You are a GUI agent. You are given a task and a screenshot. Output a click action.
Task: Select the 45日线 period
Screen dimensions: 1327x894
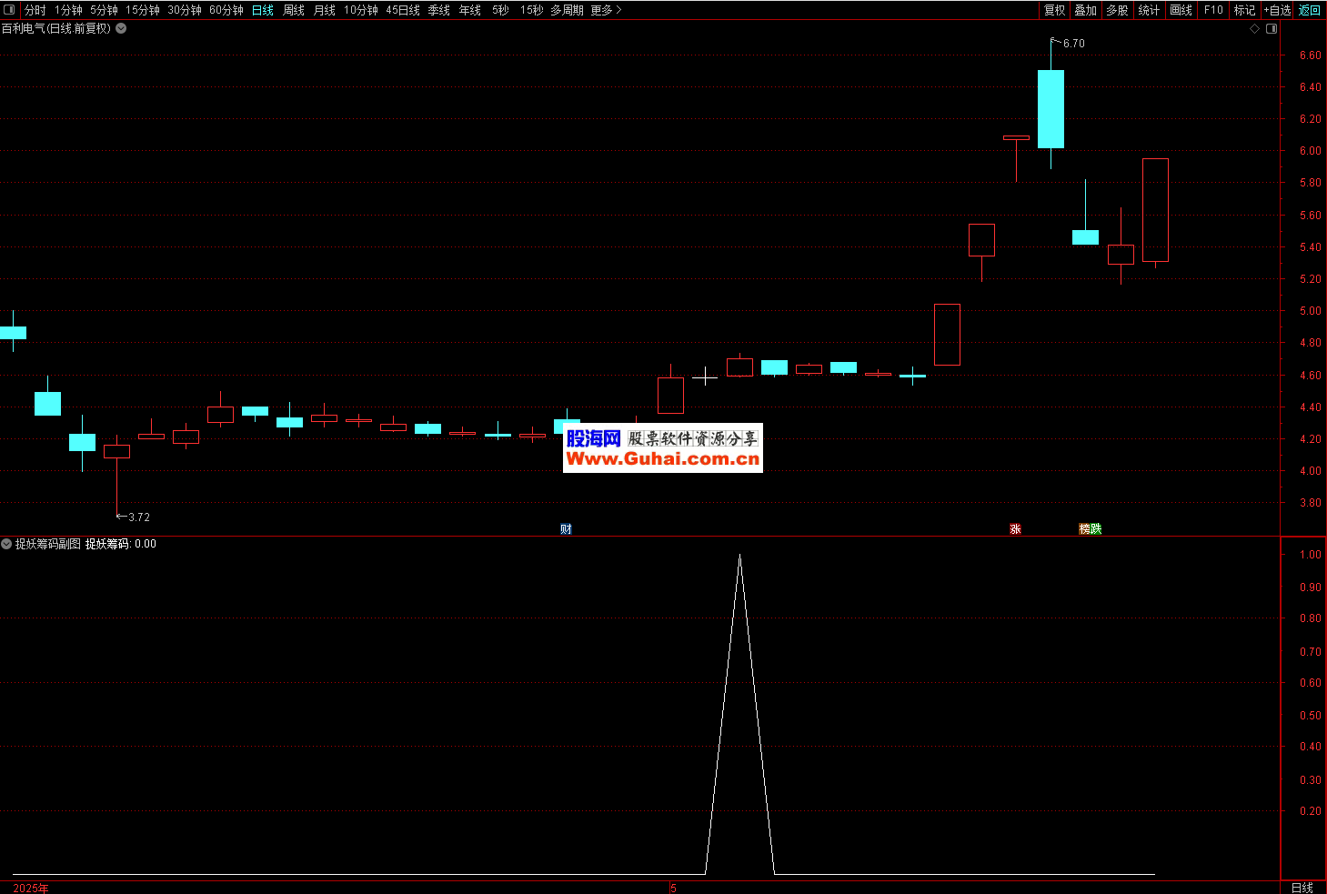click(403, 10)
